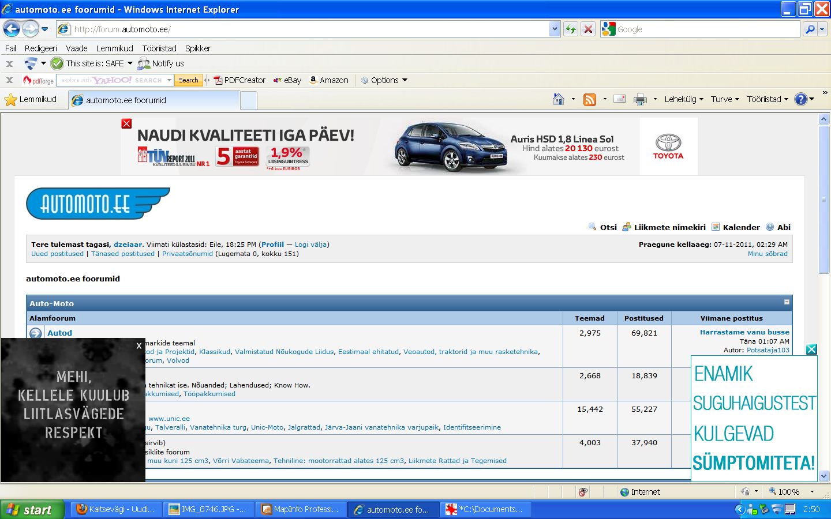Viewport: 831px width, 519px height.
Task: Collapse the Auto-Moto forum category
Action: [x=787, y=302]
